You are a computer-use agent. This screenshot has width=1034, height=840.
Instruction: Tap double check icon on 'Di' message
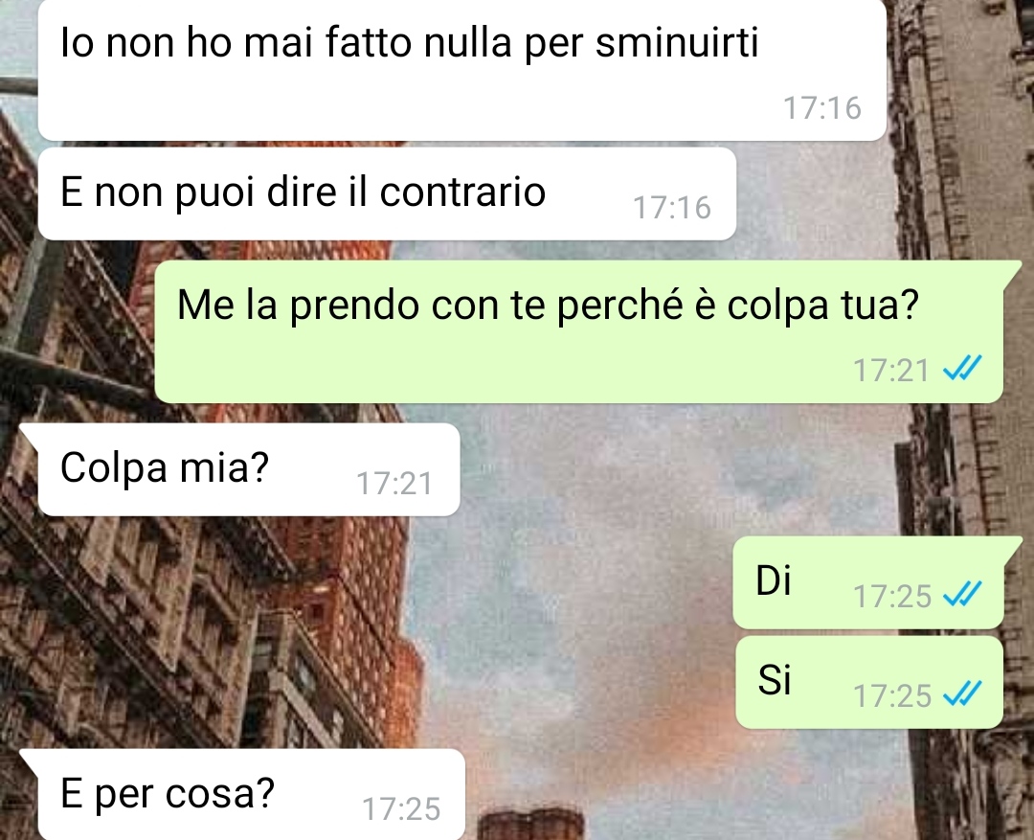[962, 595]
